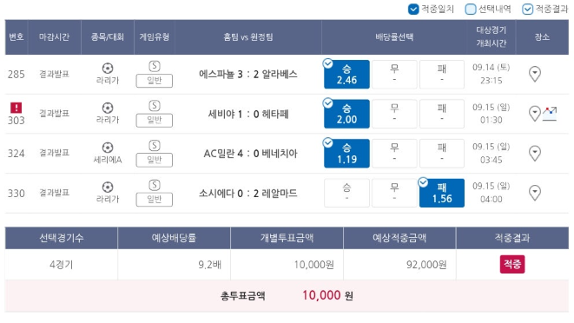This screenshot has height=323, width=574.
Task: Click the 세비야 1 : 0 헤타페 match text
Action: pyautogui.click(x=248, y=114)
